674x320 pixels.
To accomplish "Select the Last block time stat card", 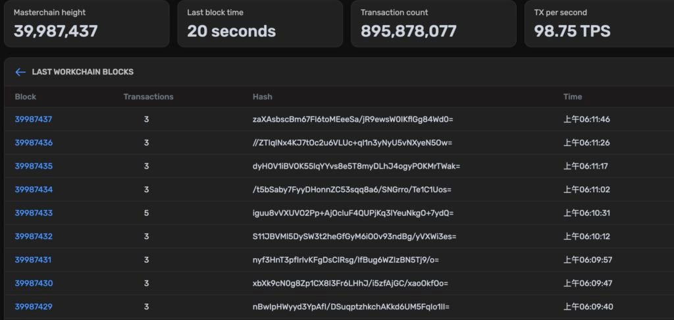I will tap(259, 24).
